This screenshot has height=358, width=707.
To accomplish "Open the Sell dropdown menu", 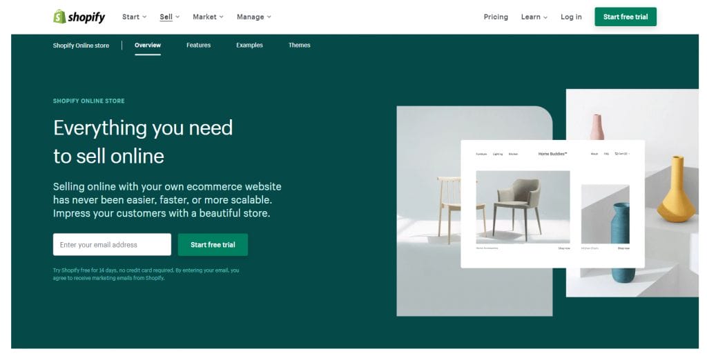I will (x=170, y=17).
